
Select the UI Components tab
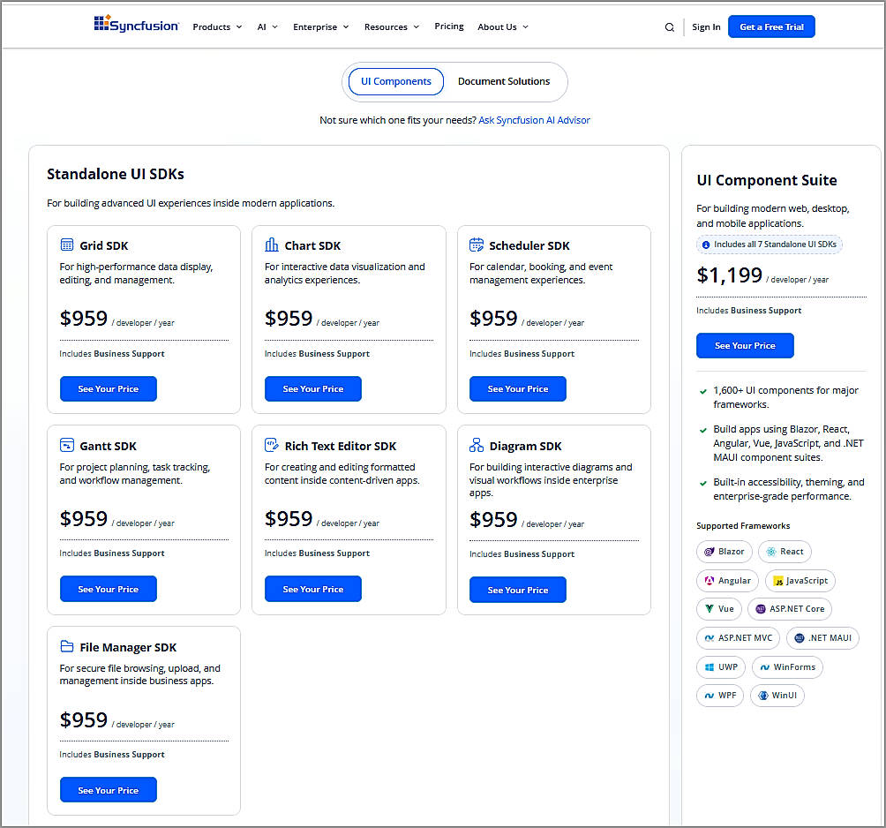pyautogui.click(x=396, y=81)
